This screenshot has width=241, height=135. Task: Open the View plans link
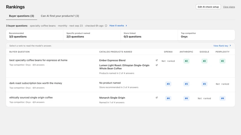click(229, 7)
